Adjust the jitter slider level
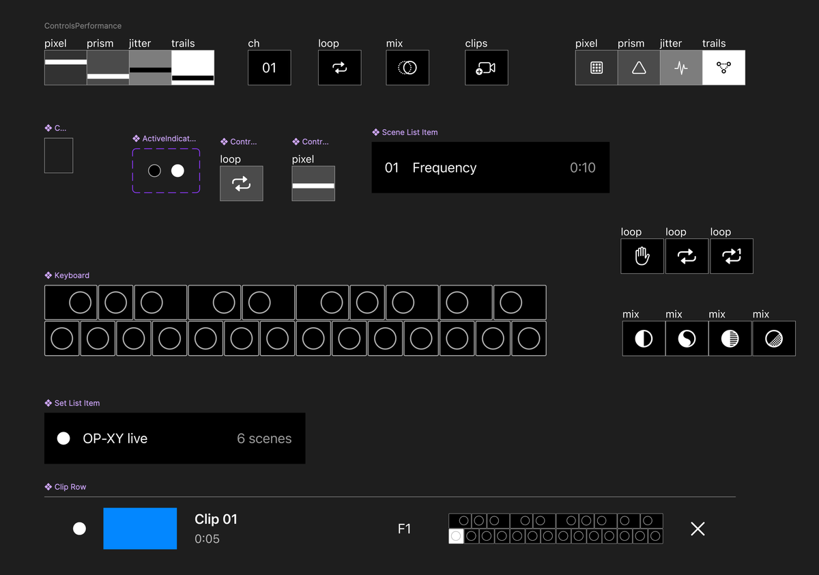The height and width of the screenshot is (575, 819). click(150, 68)
